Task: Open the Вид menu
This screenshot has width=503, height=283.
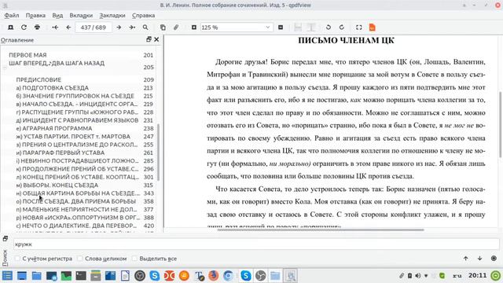Action: tap(57, 16)
